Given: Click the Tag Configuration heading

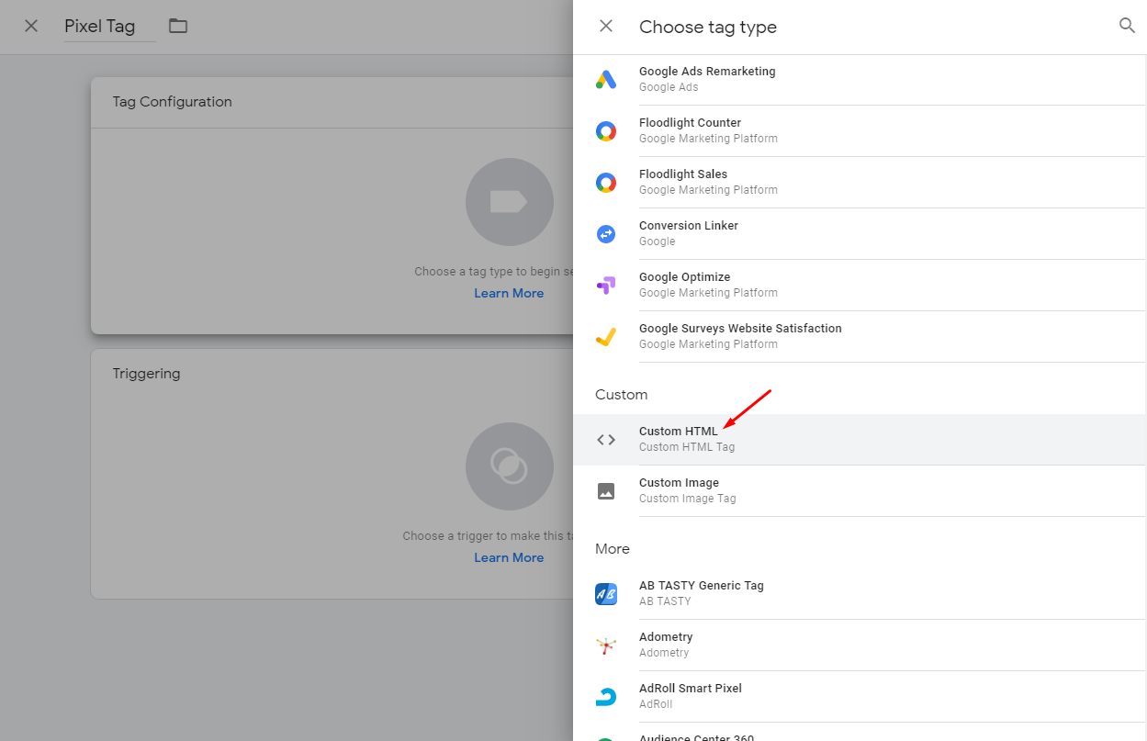Looking at the screenshot, I should (x=173, y=102).
